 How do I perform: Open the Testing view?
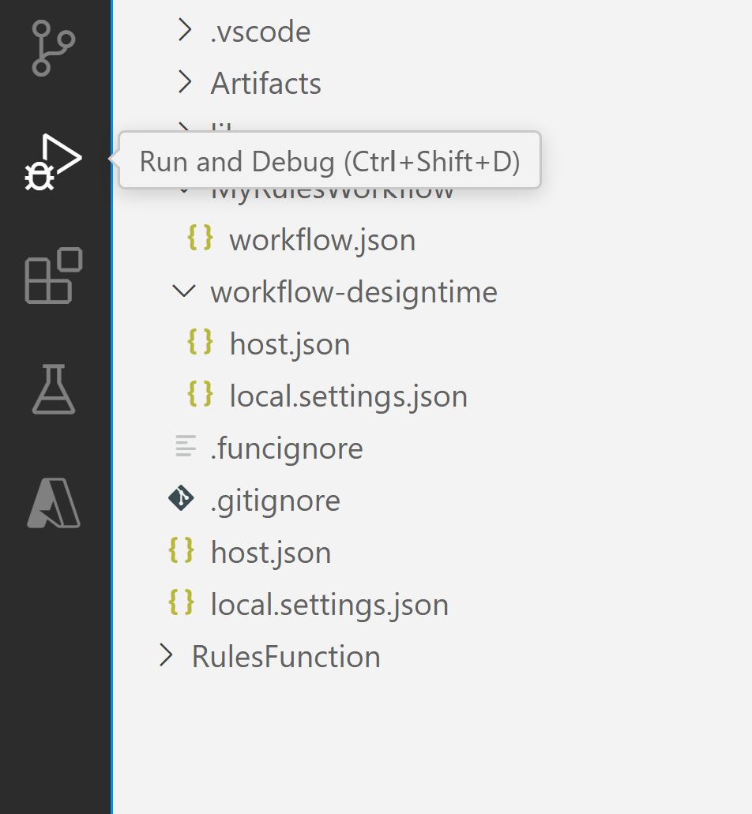55,390
